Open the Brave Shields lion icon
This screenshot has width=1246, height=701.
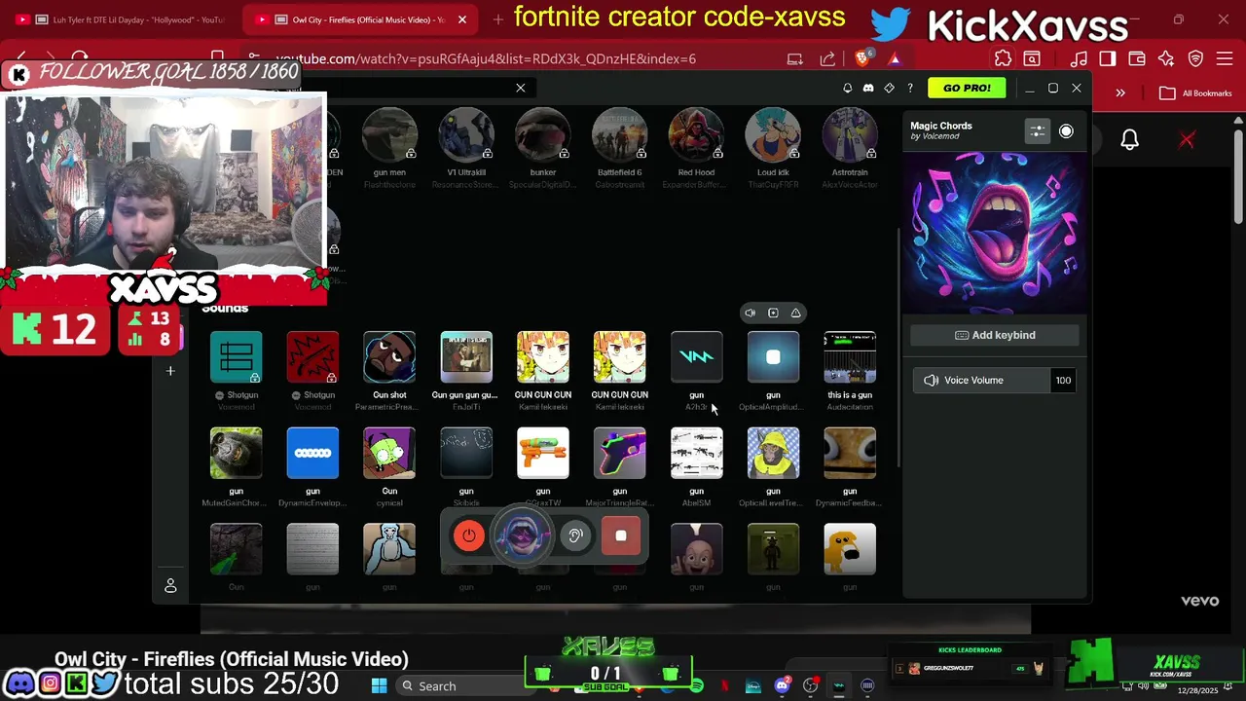click(x=863, y=58)
